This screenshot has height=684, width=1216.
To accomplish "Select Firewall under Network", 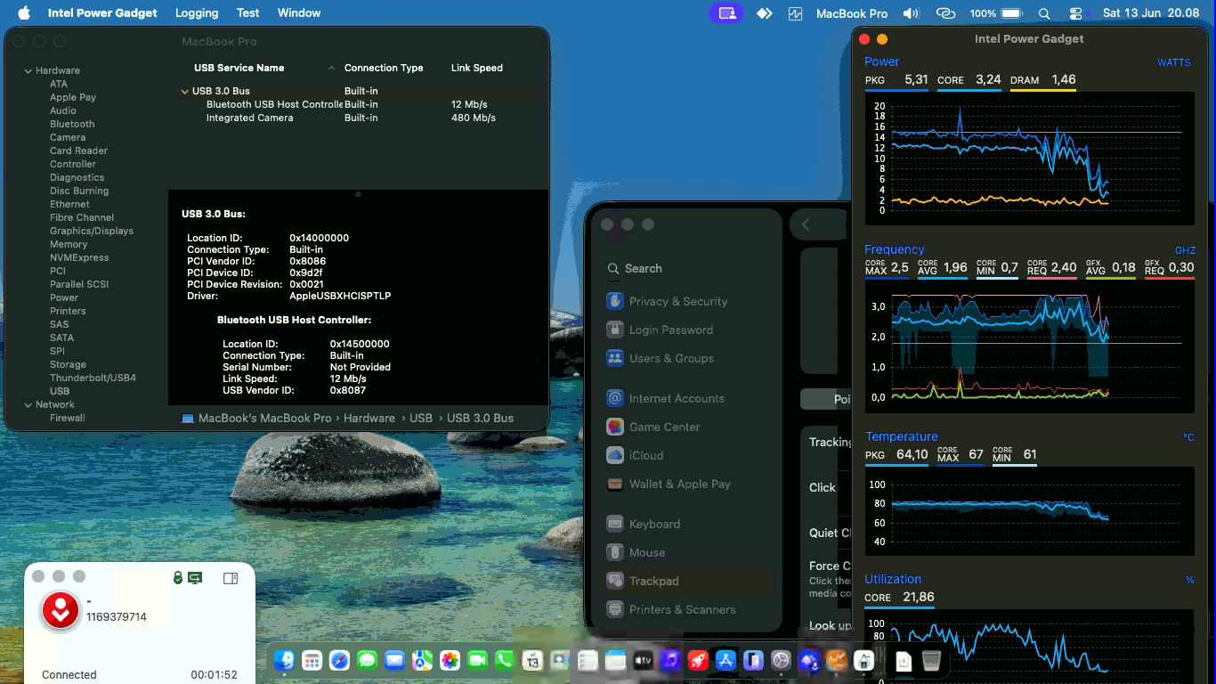I will click(x=68, y=418).
